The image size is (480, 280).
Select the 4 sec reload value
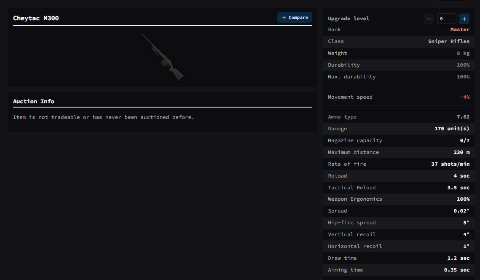[x=461, y=176]
